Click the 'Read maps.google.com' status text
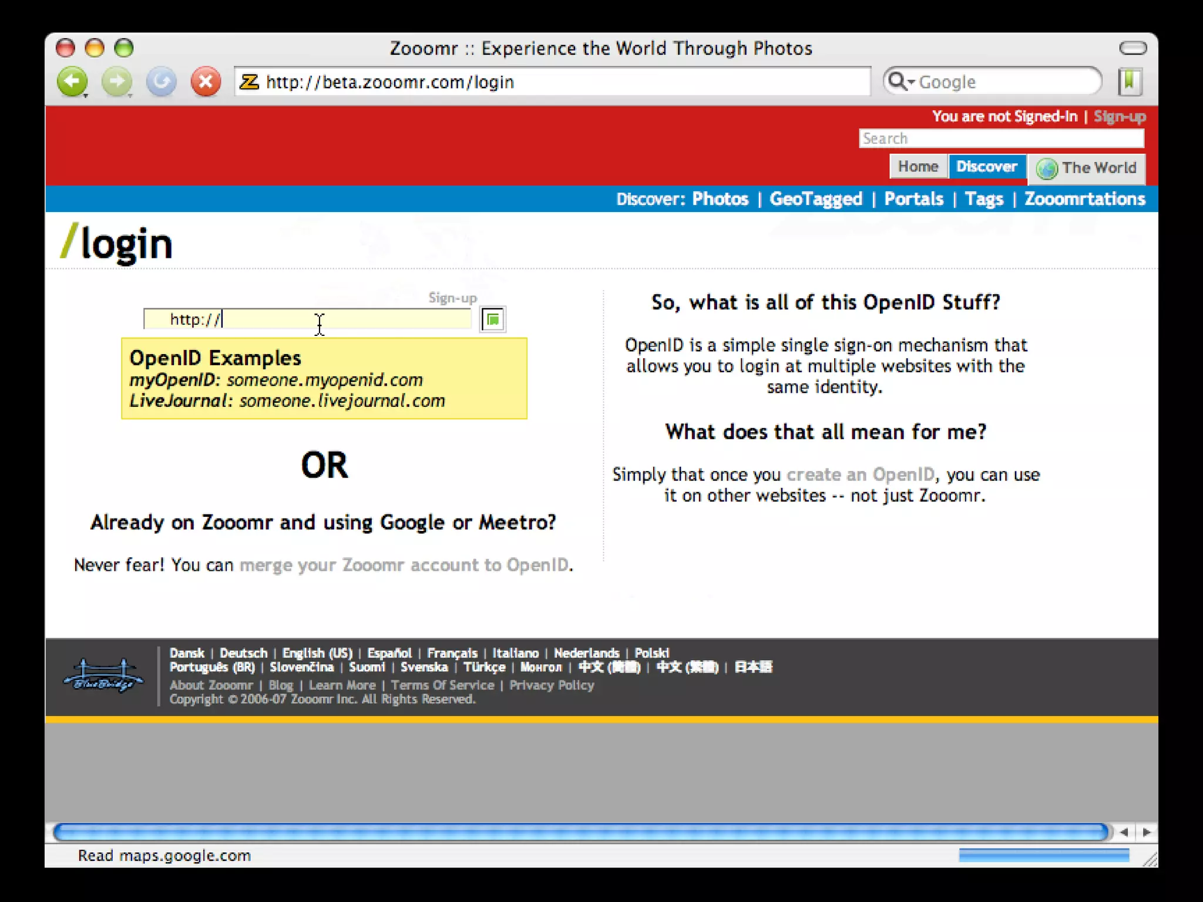 pyautogui.click(x=164, y=856)
